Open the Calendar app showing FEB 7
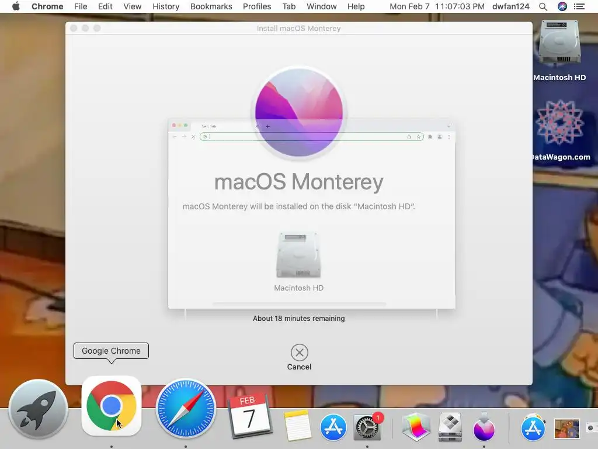The width and height of the screenshot is (598, 449). tap(250, 417)
